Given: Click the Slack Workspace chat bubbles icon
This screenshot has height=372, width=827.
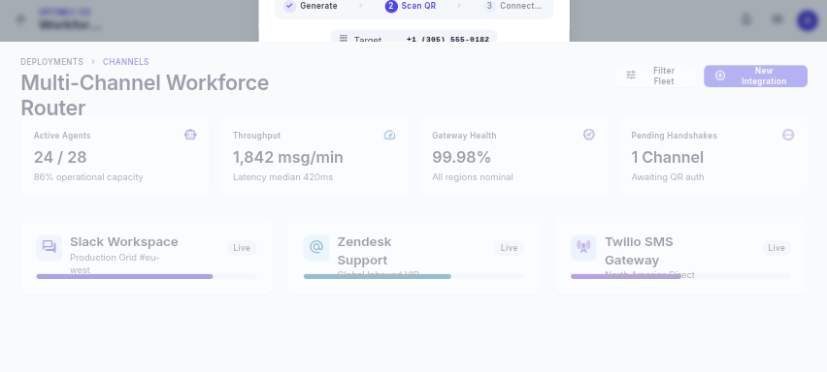Looking at the screenshot, I should point(50,248).
